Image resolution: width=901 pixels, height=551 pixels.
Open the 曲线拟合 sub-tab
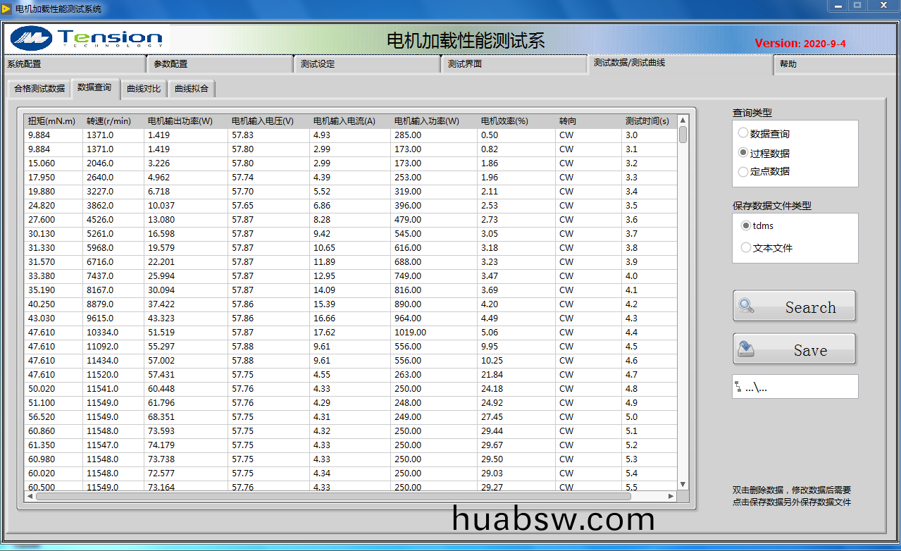(192, 89)
